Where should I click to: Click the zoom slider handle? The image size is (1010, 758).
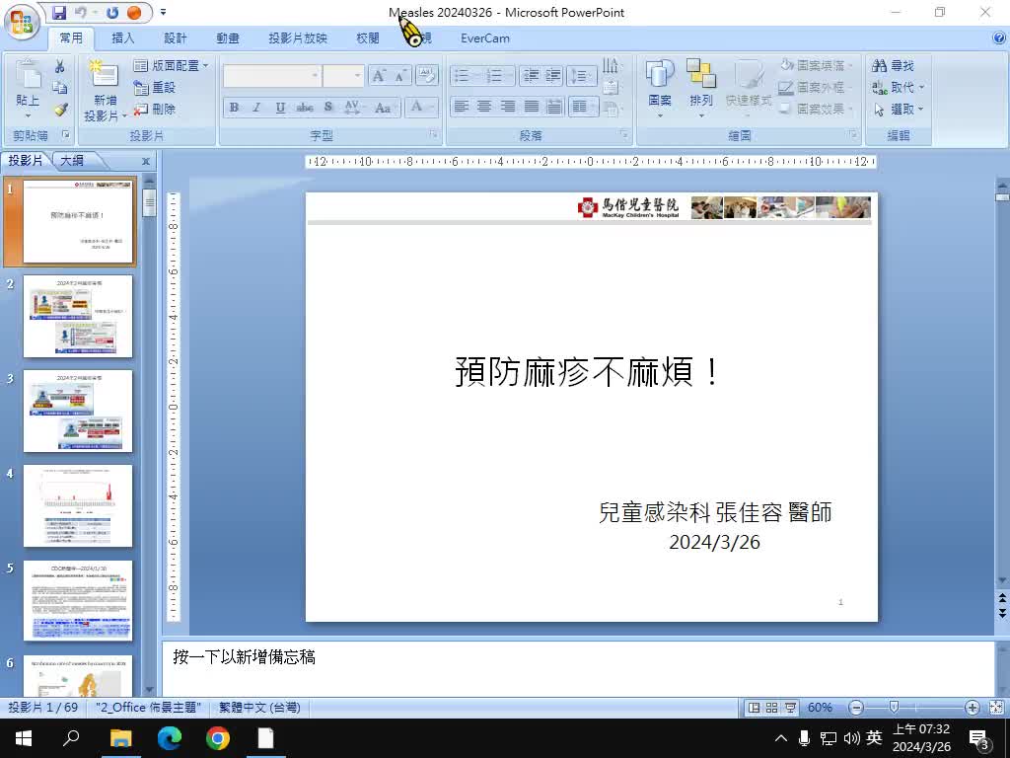pos(894,708)
